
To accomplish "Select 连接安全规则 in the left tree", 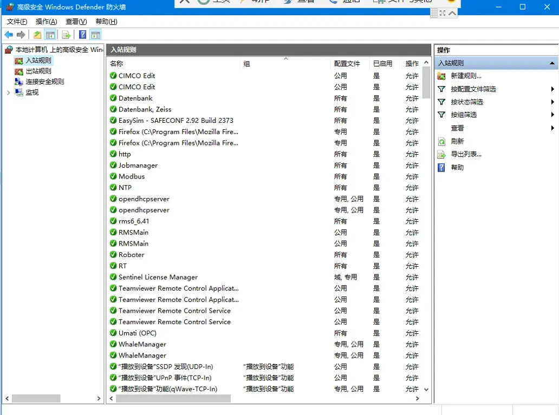I will click(44, 82).
